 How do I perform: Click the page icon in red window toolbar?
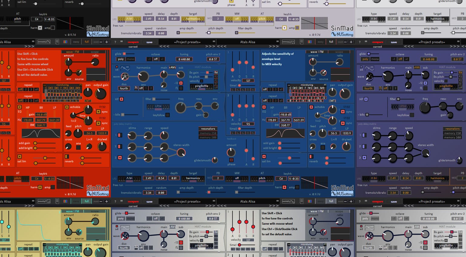(57, 42)
